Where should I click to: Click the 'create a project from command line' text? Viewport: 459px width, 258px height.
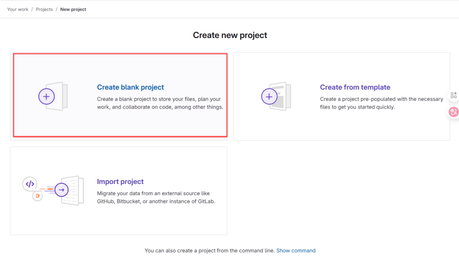coord(209,250)
